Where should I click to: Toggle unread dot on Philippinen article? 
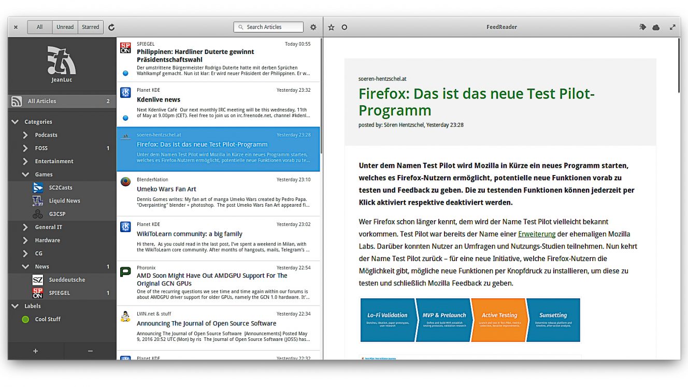tap(125, 74)
